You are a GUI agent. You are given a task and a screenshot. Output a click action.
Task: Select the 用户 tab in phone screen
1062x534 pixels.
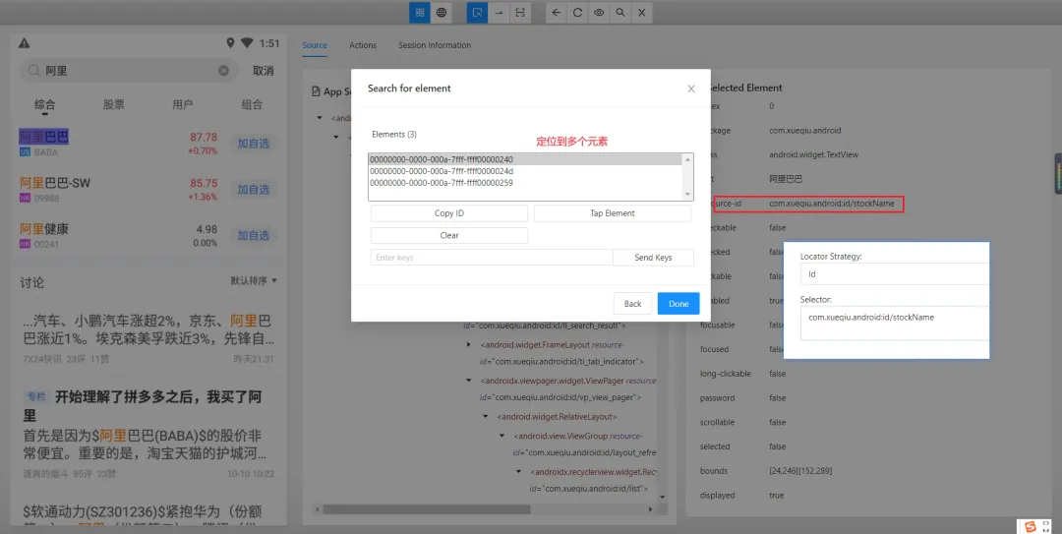pos(183,104)
